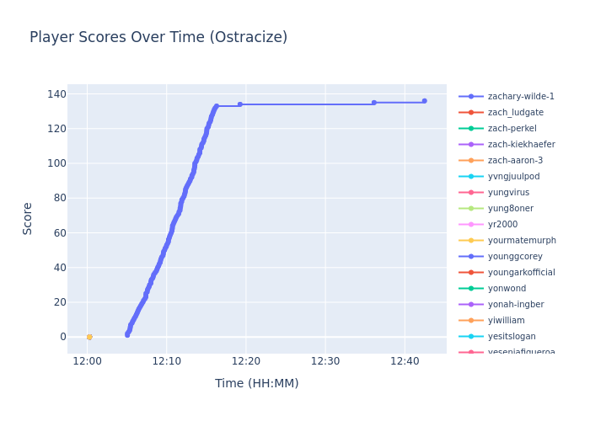This screenshot has height=421, width=590.
Task: Click the yonah-ingber legend entry
Action: [x=515, y=305]
